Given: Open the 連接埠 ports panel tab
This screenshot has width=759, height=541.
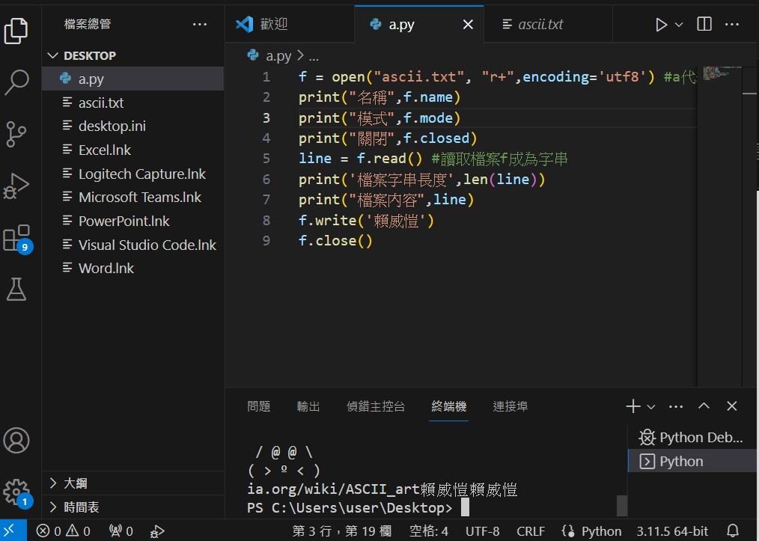Looking at the screenshot, I should point(510,406).
